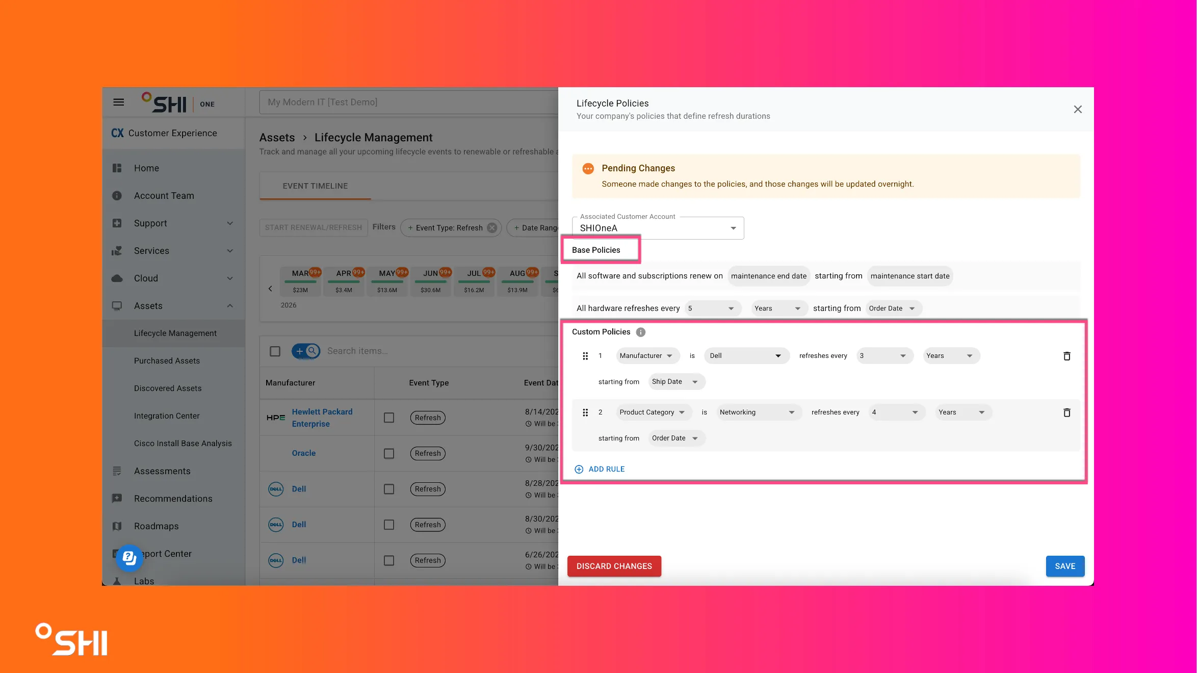Screen dimensions: 1197x673
Task: Save the lifecycle policies
Action: click(1065, 566)
